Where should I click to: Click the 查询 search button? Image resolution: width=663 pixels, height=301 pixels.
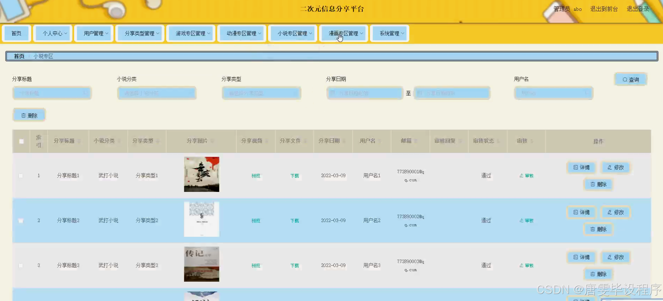click(x=631, y=80)
